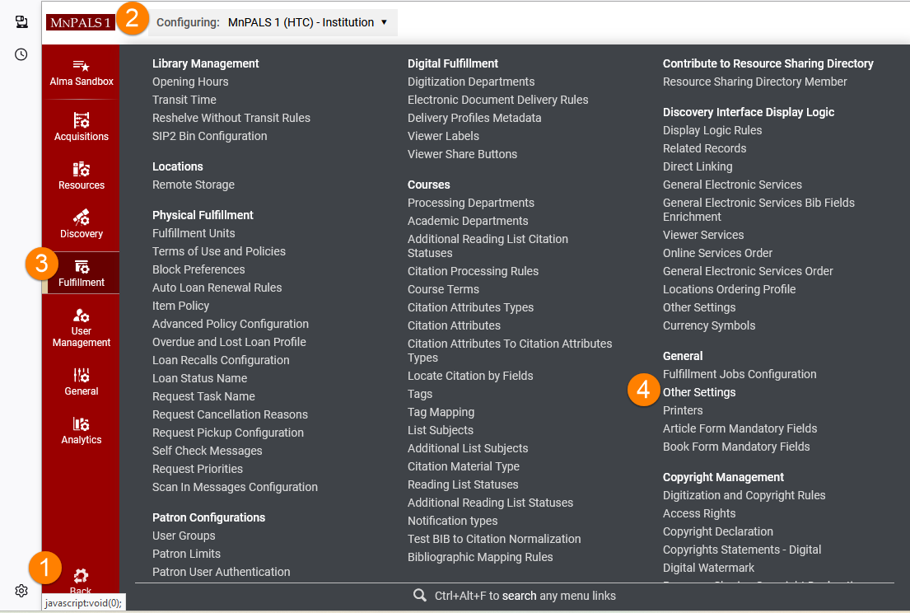Open Loan Recalls Configuration
910x613 pixels.
(221, 360)
